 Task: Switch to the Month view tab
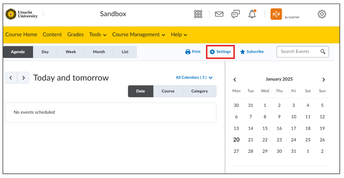(99, 52)
